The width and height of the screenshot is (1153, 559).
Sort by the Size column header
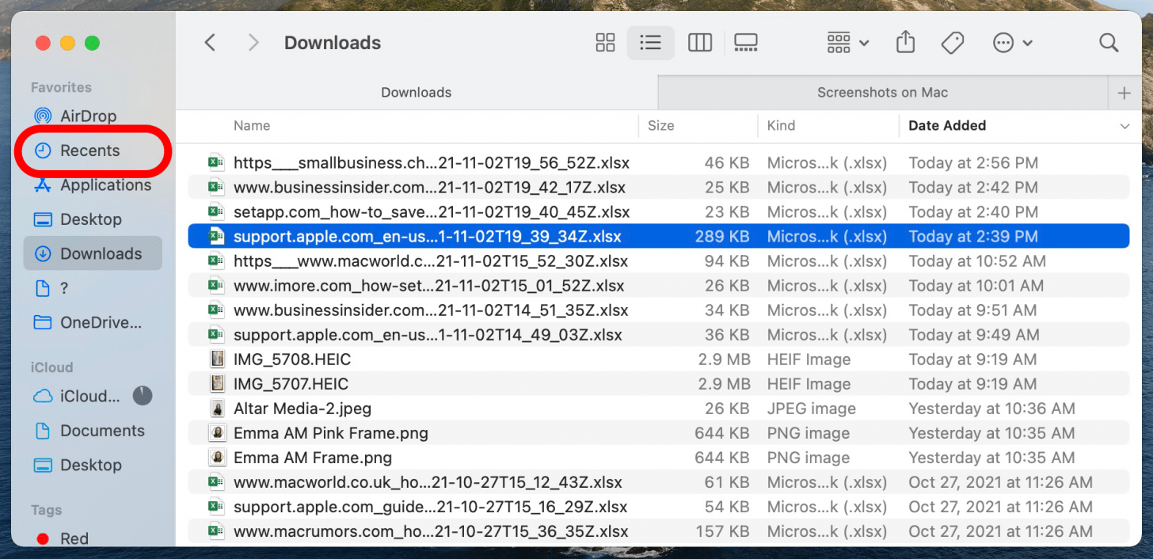click(660, 125)
